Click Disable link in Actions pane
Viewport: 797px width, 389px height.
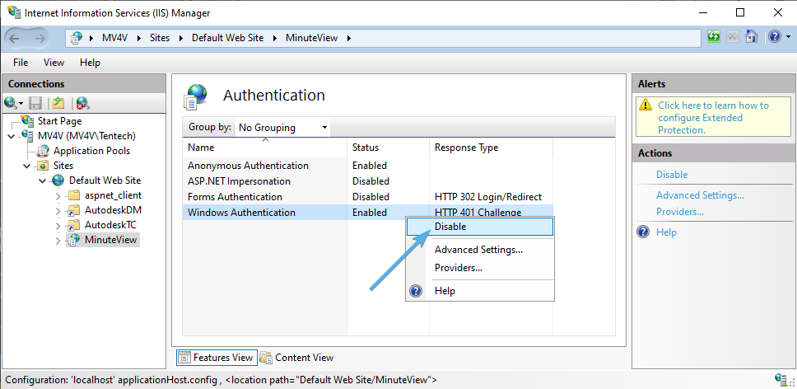[x=672, y=175]
